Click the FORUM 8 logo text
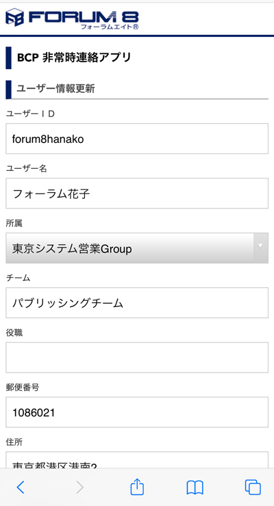Screen dimensions: 274x506 [84, 17]
